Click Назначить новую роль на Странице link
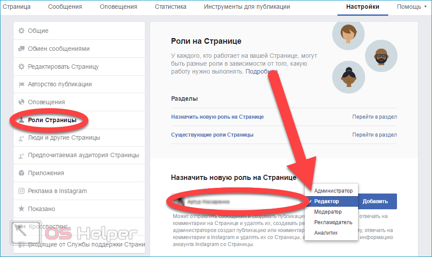Viewport: 432px width, 257px height. pos(218,117)
